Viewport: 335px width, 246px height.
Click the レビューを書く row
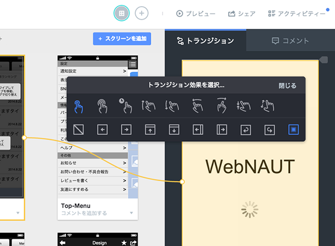[x=93, y=181]
